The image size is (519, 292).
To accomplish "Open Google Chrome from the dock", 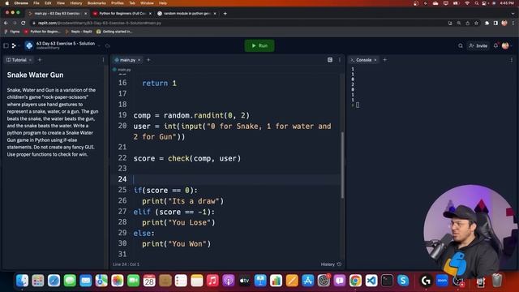I will click(355, 281).
